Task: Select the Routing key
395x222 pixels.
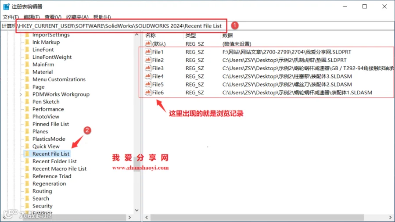Action: point(42,191)
